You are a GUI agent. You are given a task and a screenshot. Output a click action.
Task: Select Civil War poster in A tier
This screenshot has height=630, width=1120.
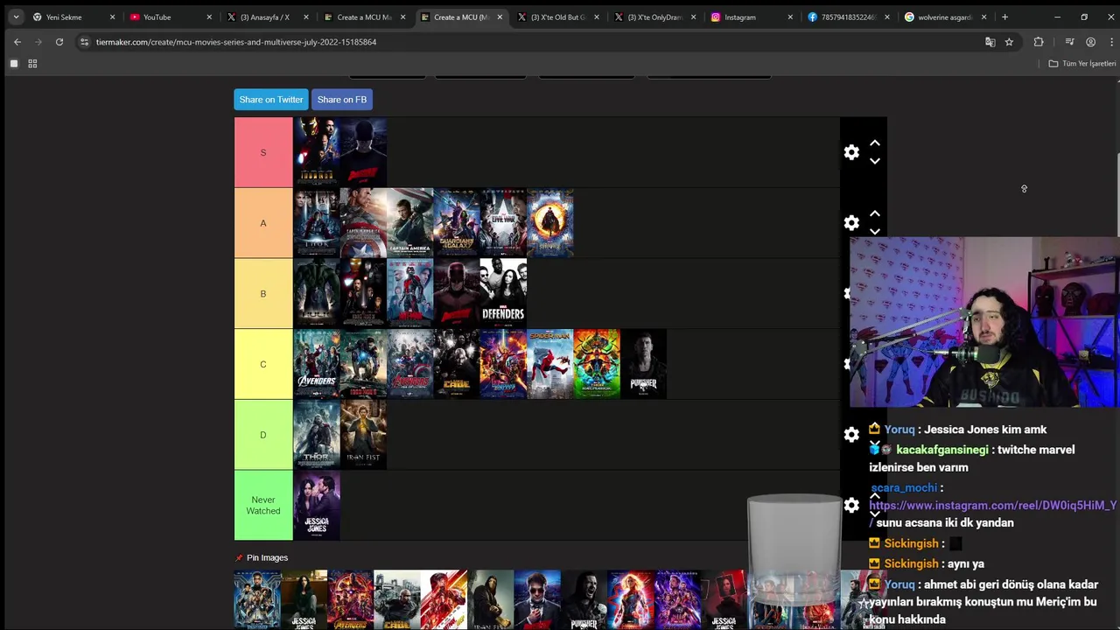(503, 223)
